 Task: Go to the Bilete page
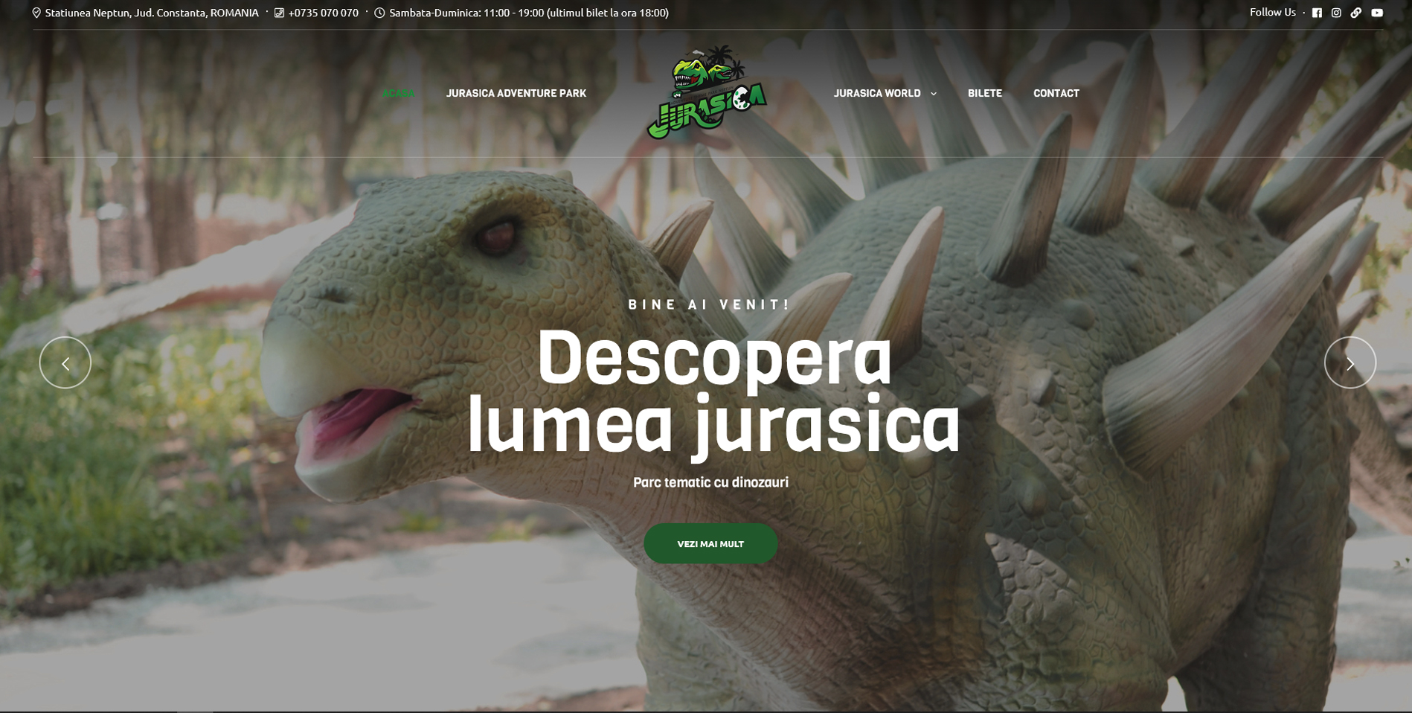click(984, 93)
